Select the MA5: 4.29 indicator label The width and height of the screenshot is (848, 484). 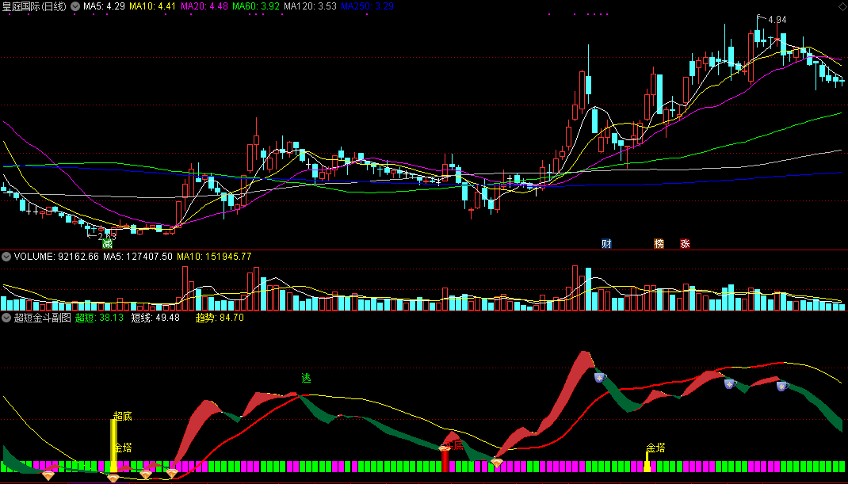point(104,6)
